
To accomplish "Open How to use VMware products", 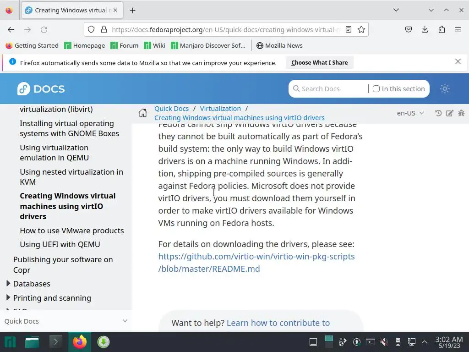I will (x=72, y=231).
